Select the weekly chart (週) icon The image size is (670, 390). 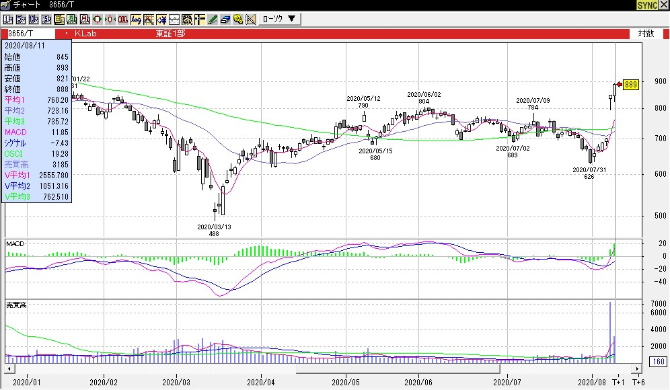[71, 19]
